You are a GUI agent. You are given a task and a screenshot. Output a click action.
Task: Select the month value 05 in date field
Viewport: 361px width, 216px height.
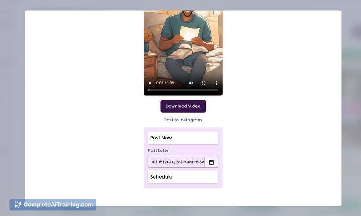click(160, 162)
